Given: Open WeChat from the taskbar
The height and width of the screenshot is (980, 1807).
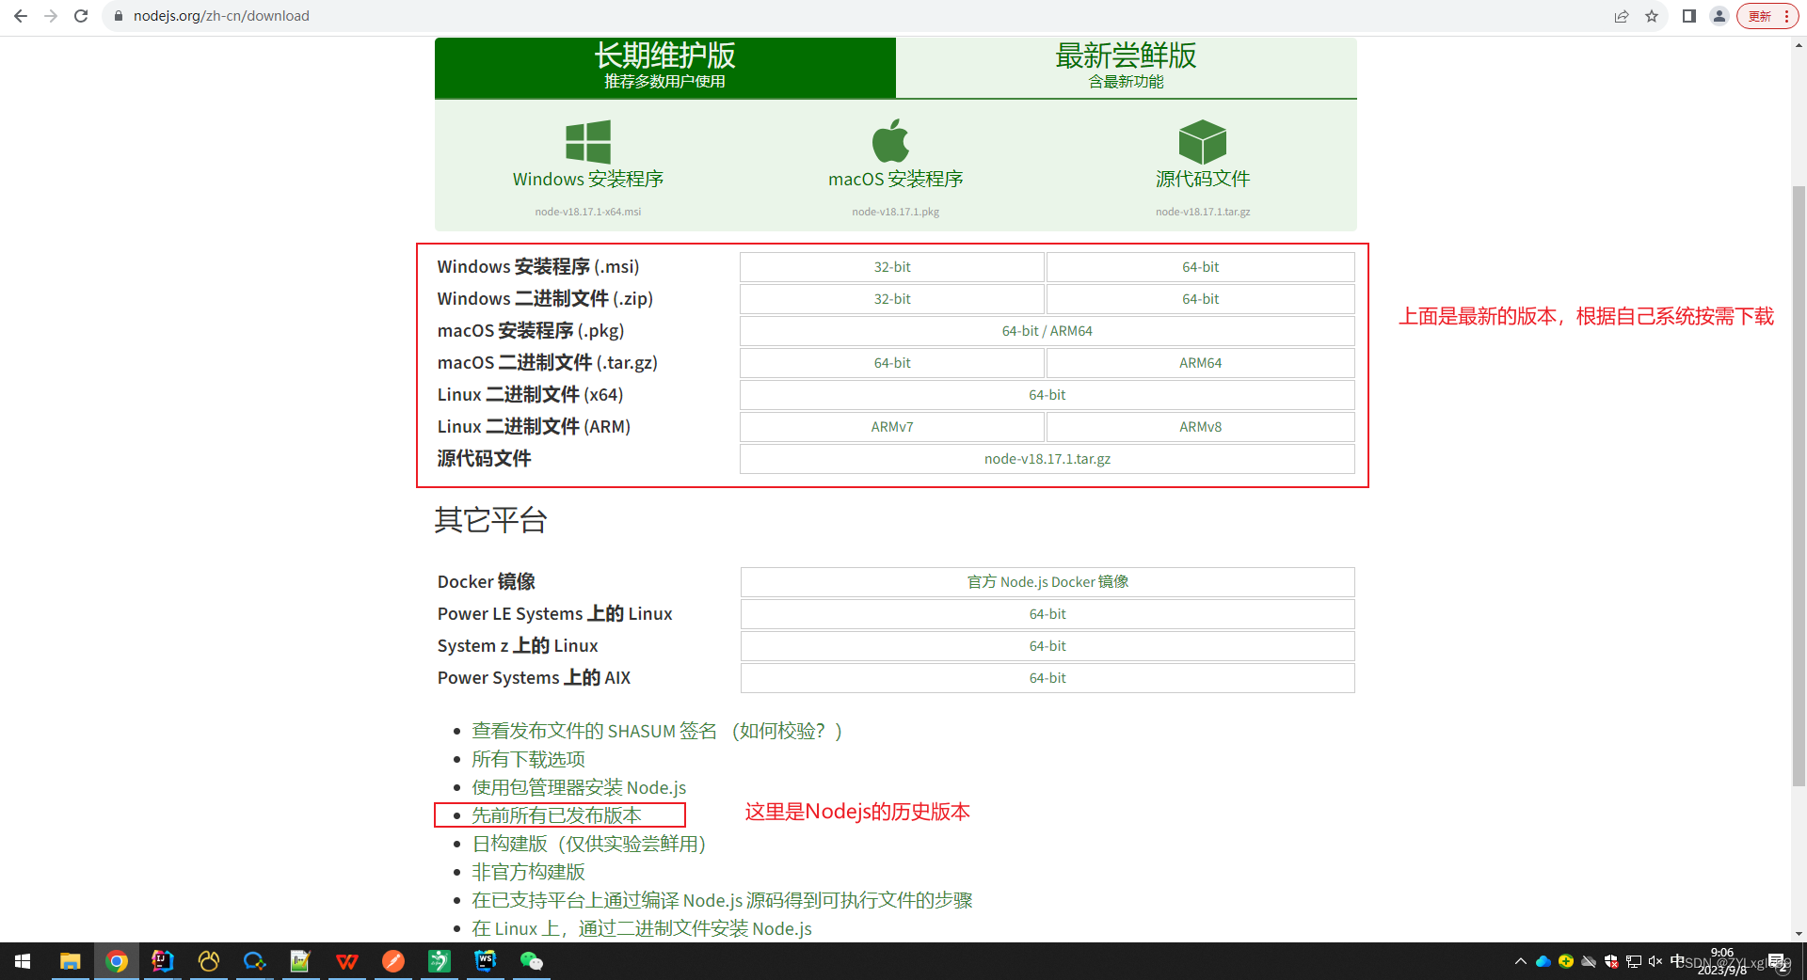Looking at the screenshot, I should coord(532,961).
